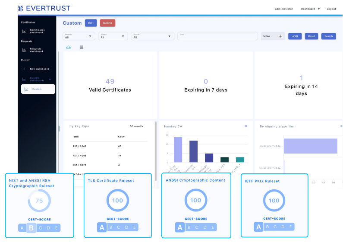This screenshot has width=343, height=243.
Task: Click the HCQL button
Action: point(295,36)
